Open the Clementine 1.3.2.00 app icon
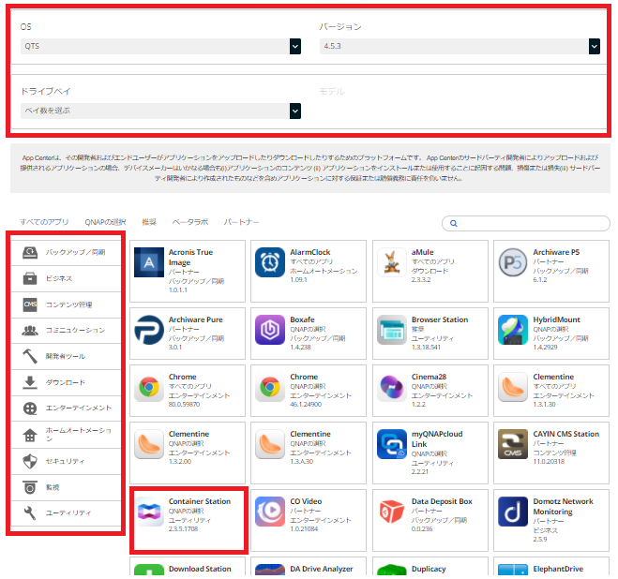The height and width of the screenshot is (579, 618). point(149,444)
